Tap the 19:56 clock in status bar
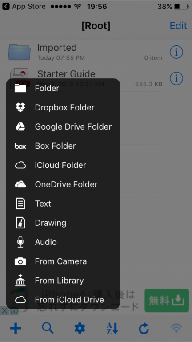 pyautogui.click(x=97, y=7)
